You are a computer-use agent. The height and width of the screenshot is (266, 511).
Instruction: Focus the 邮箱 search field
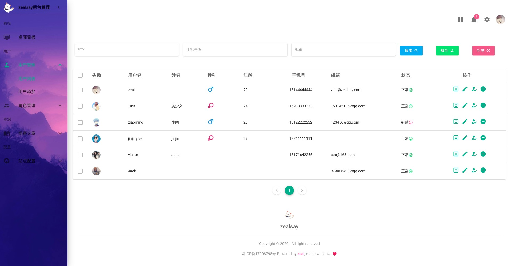pos(344,50)
